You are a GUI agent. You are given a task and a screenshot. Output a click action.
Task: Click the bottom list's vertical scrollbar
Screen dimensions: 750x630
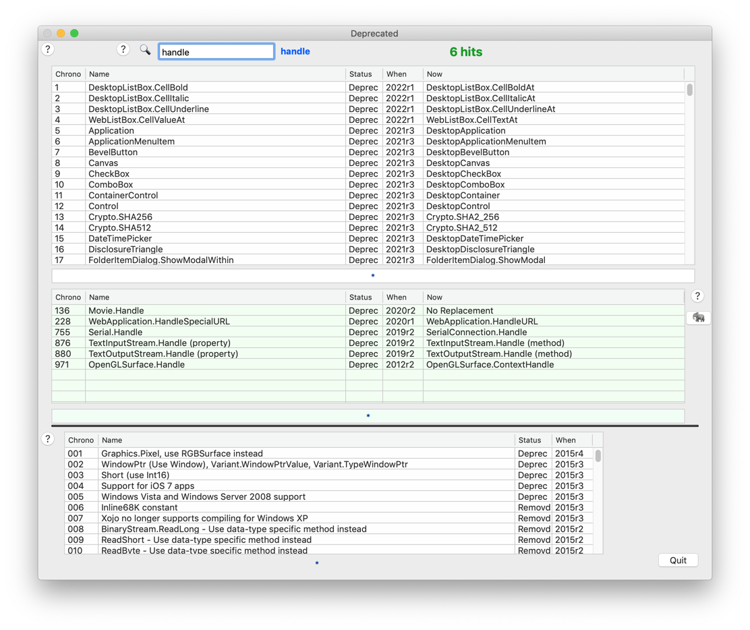(598, 457)
